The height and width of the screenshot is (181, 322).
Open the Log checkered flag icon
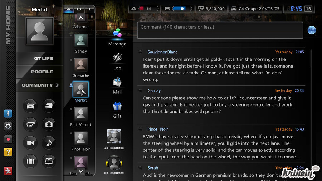tap(117, 58)
